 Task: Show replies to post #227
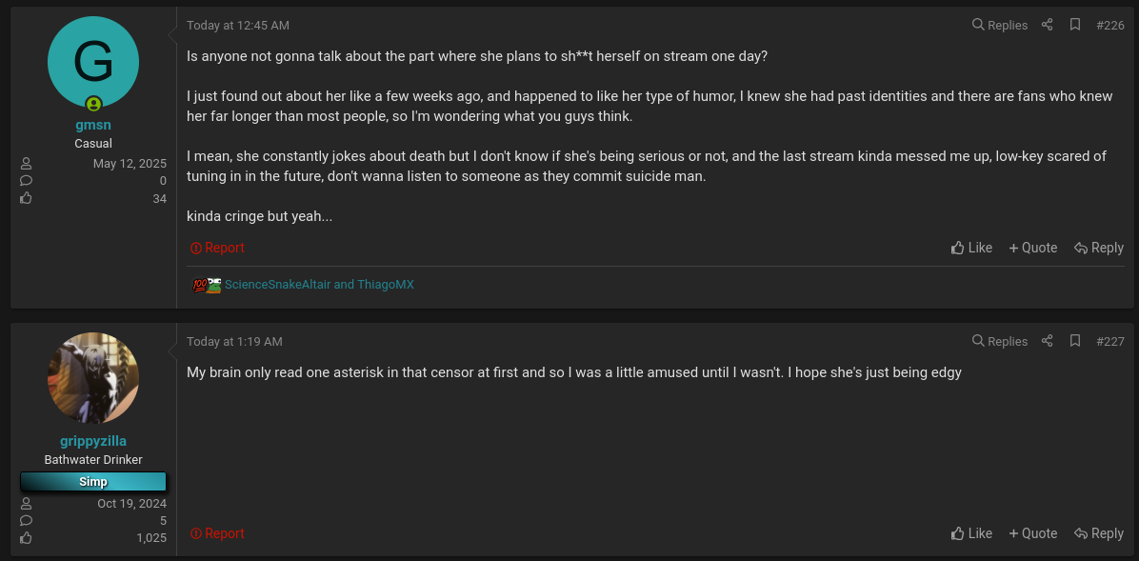point(999,341)
